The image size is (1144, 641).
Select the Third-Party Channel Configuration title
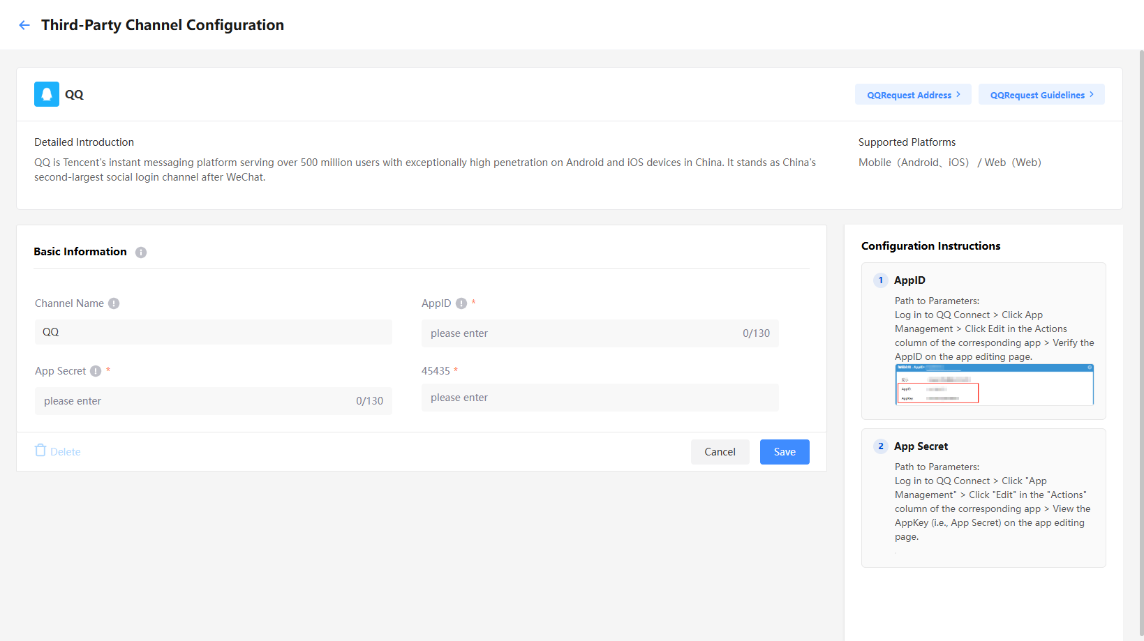[x=163, y=25]
